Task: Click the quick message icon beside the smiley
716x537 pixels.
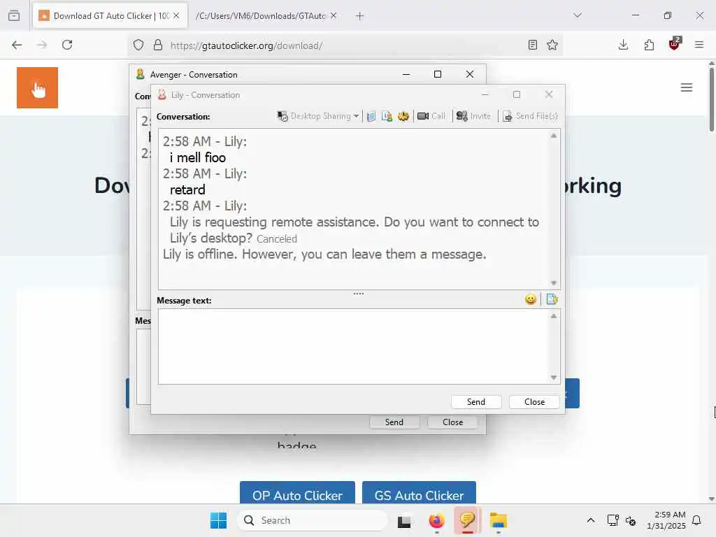Action: (x=552, y=299)
